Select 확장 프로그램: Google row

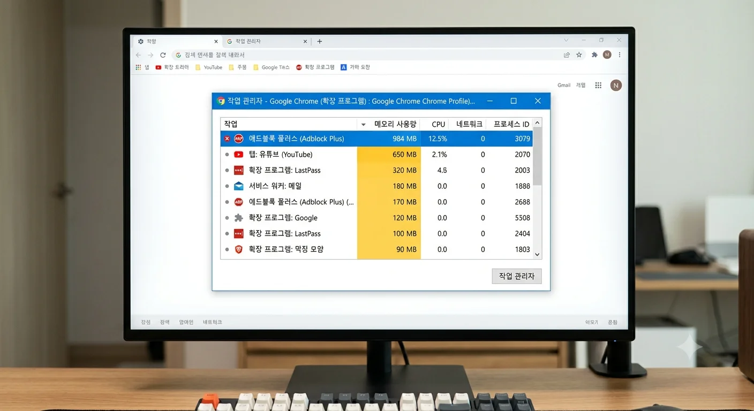click(x=377, y=218)
